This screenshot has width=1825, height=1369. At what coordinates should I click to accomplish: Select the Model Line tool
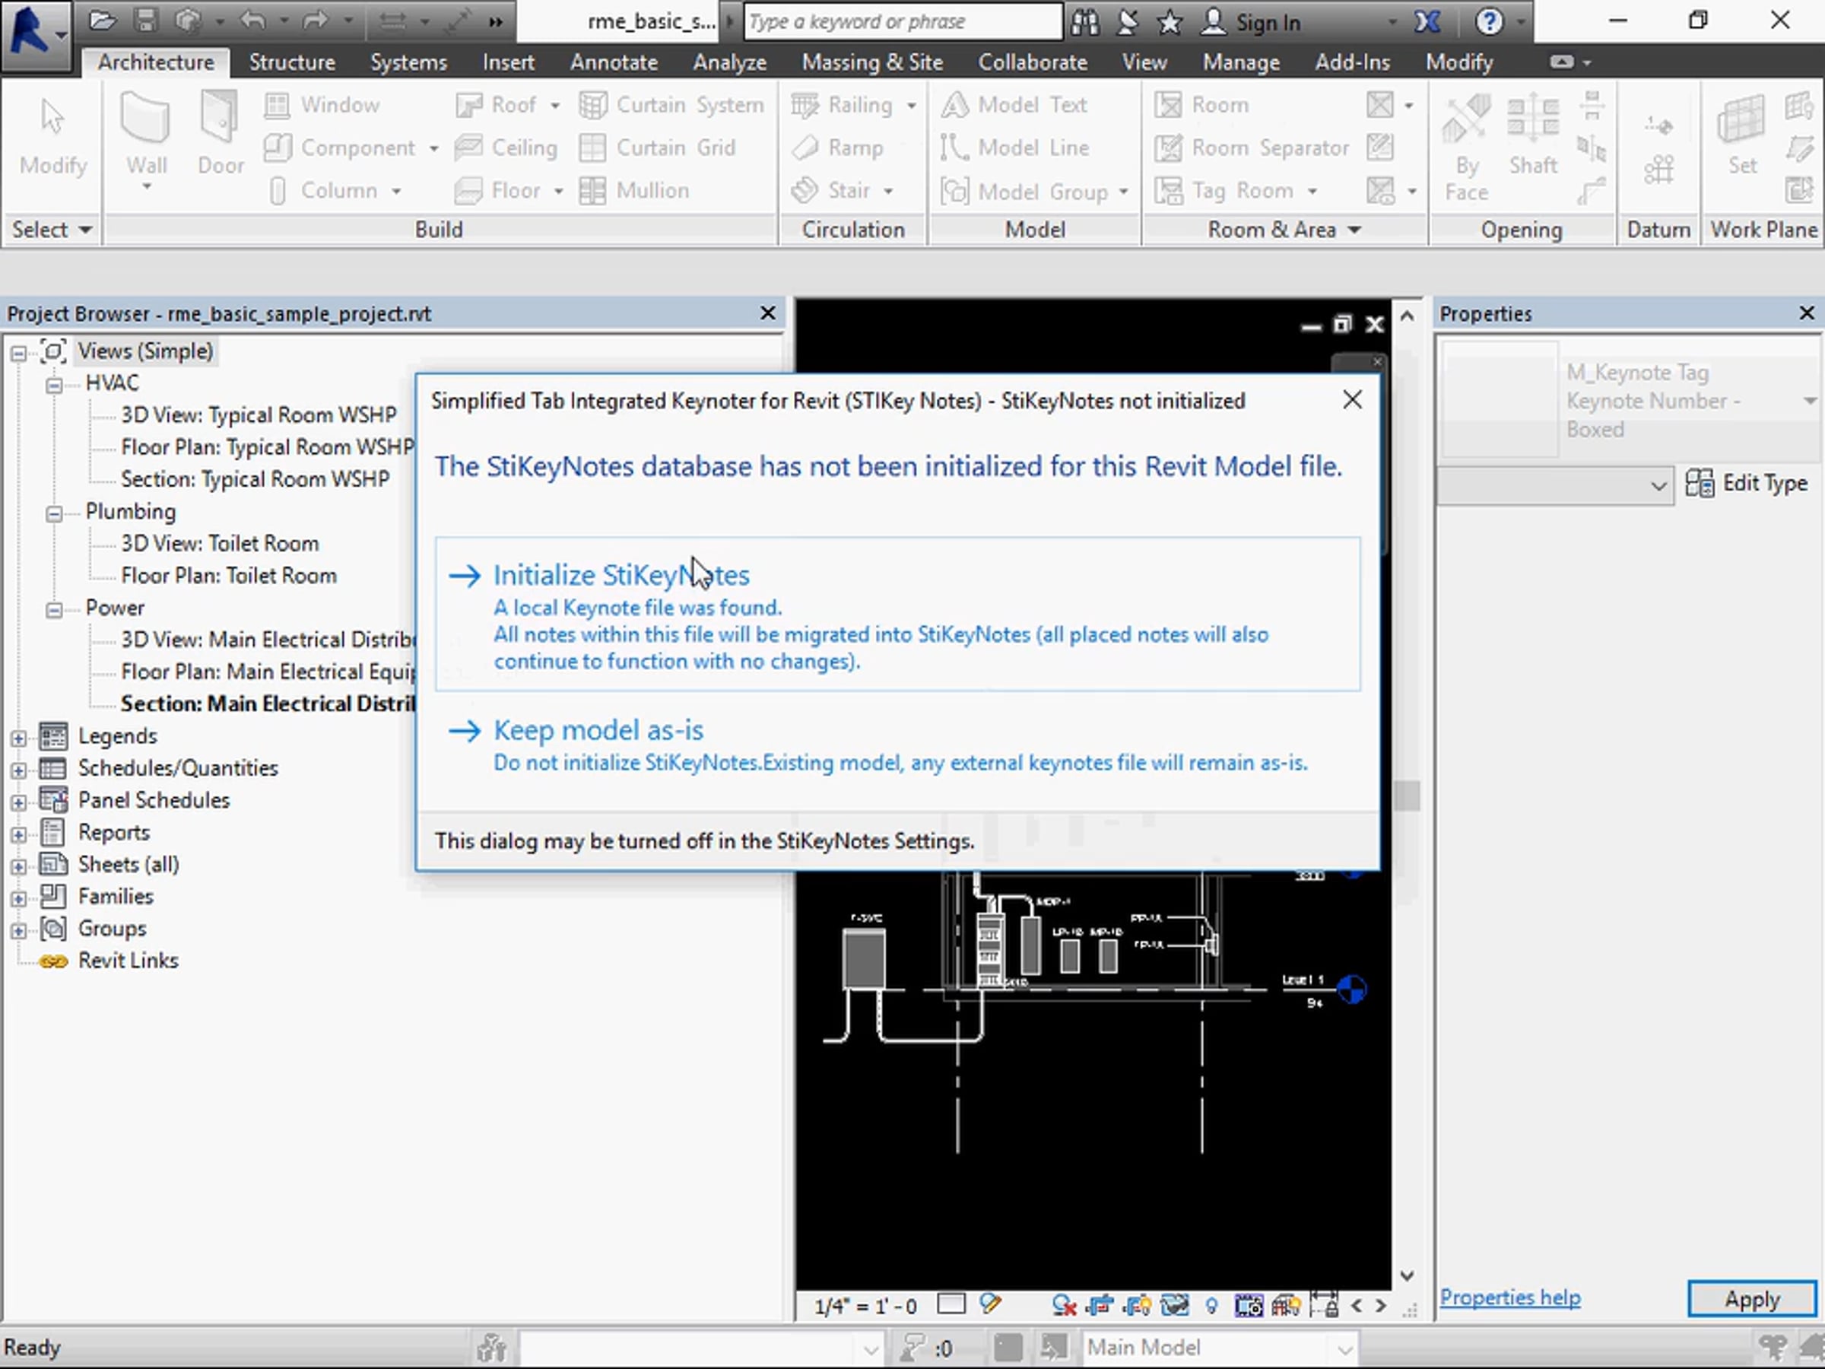point(1015,148)
